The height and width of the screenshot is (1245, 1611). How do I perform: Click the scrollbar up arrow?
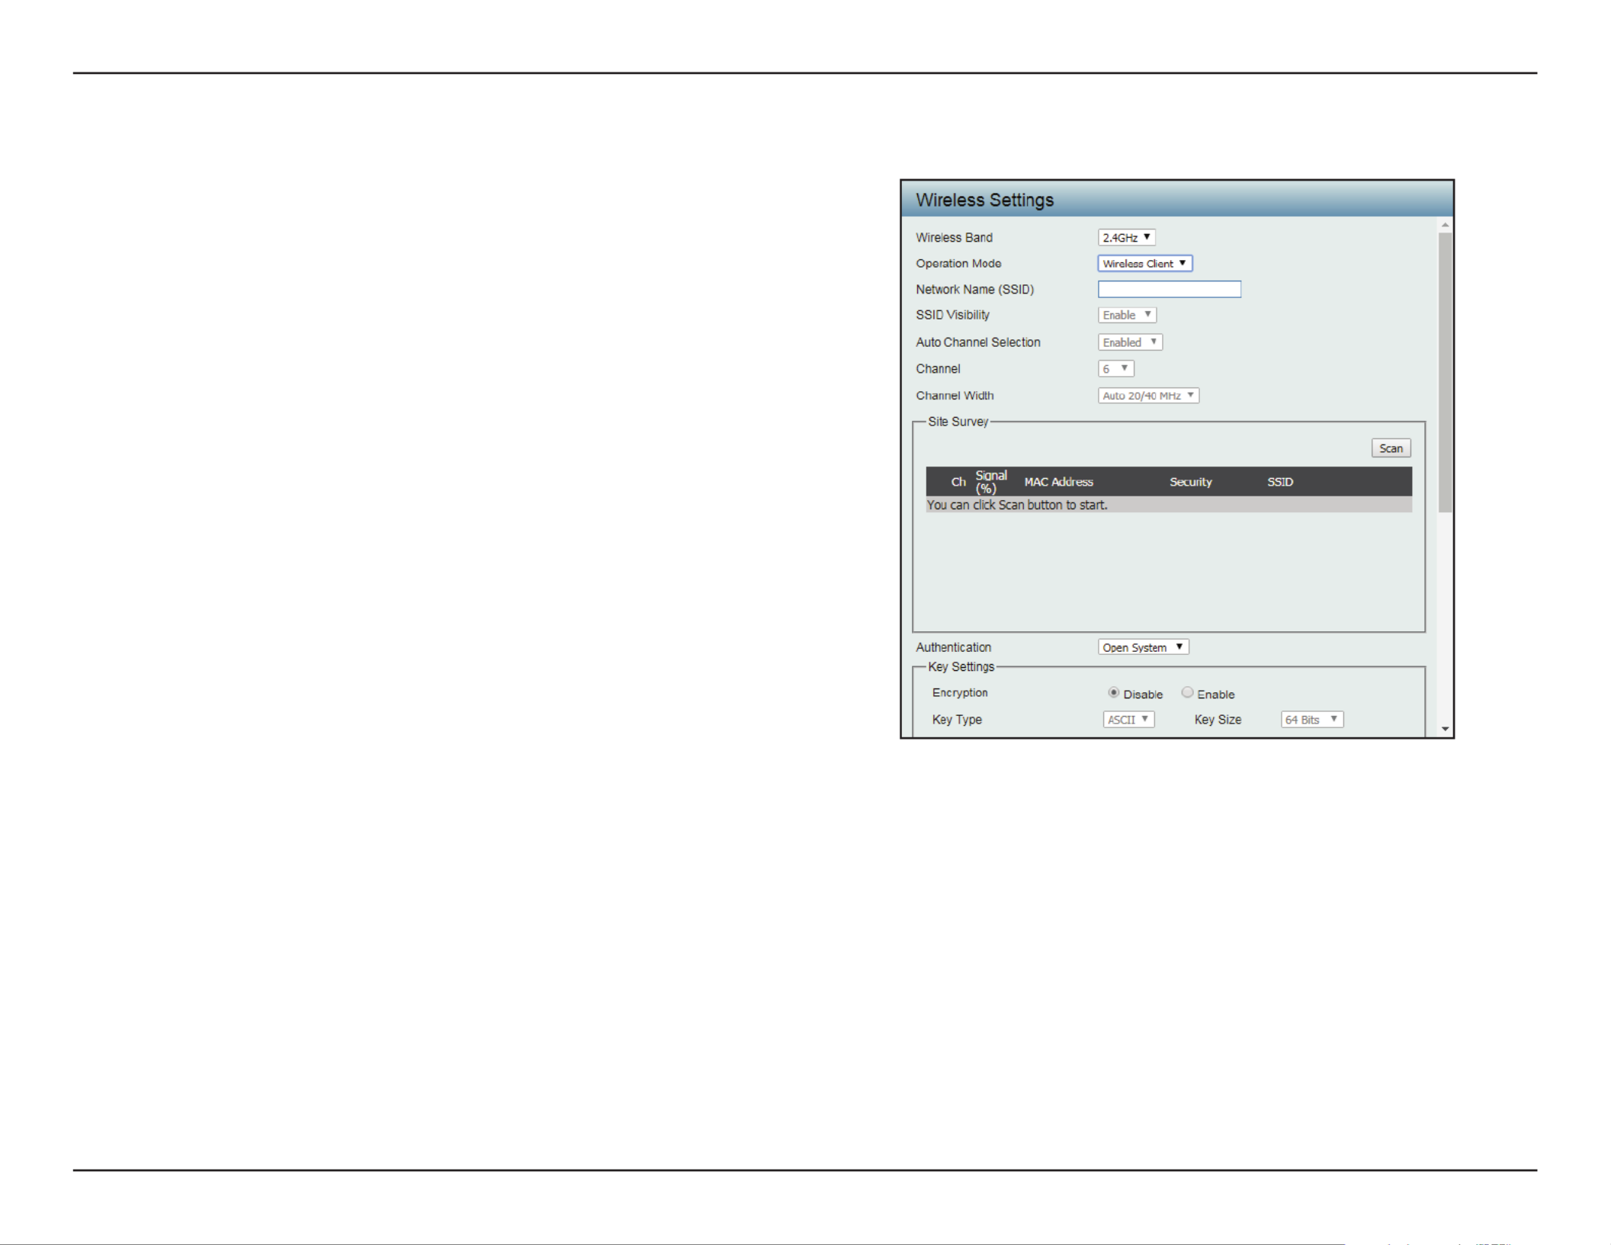tap(1445, 225)
